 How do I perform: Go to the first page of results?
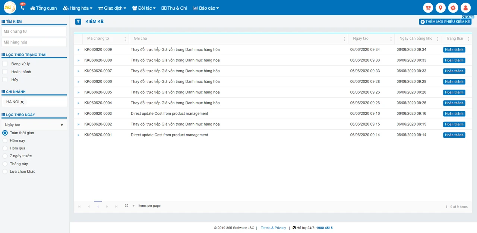(x=79, y=206)
